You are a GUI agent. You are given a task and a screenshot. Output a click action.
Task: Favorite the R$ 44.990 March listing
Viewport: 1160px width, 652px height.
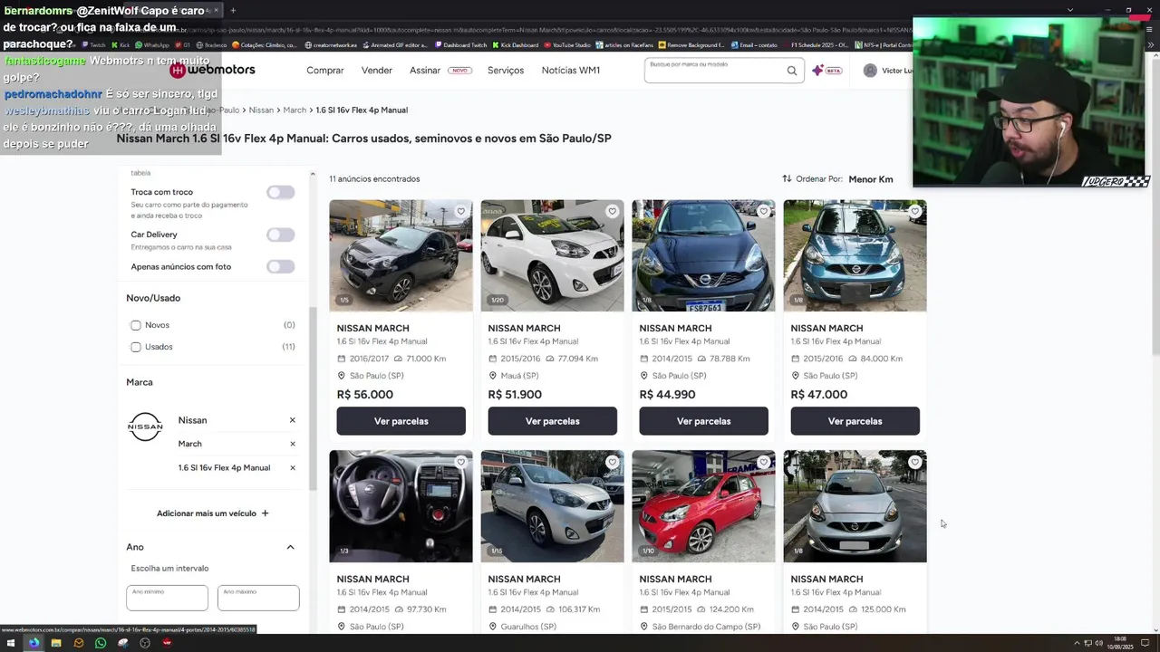point(763,211)
